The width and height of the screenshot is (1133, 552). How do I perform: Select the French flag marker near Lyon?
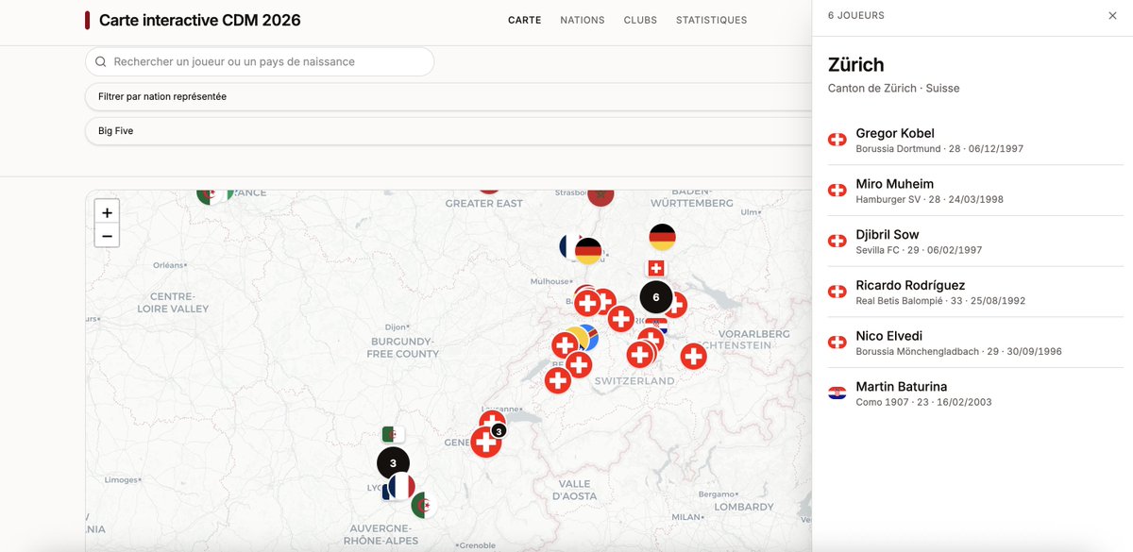click(x=401, y=488)
